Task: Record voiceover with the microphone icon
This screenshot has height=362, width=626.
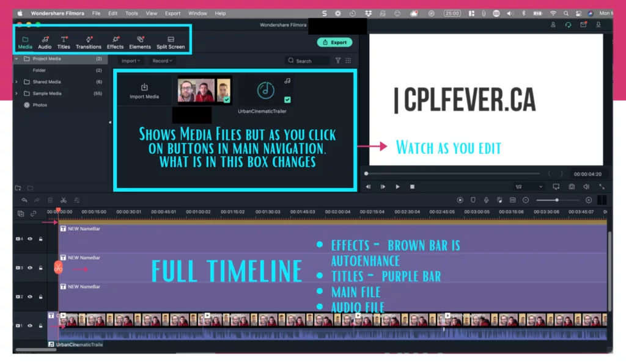Action: [x=486, y=200]
